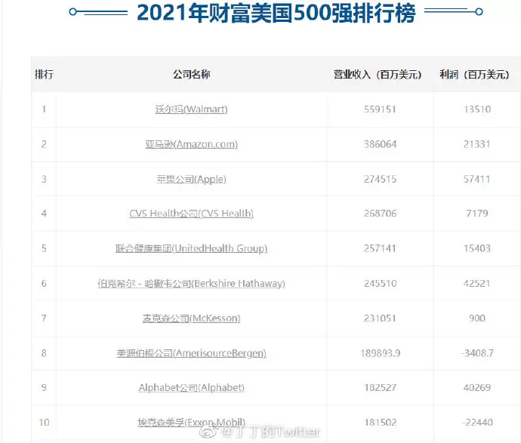The height and width of the screenshot is (443, 521).
Task: Open the 亚马逊(Amazon.com) company link
Action: point(191,144)
